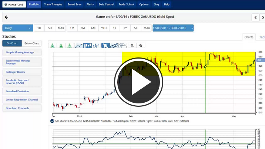The width and height of the screenshot is (265, 149).
Task: Switch to OHLC bar chart style
Action: pyautogui.click(x=96, y=45)
